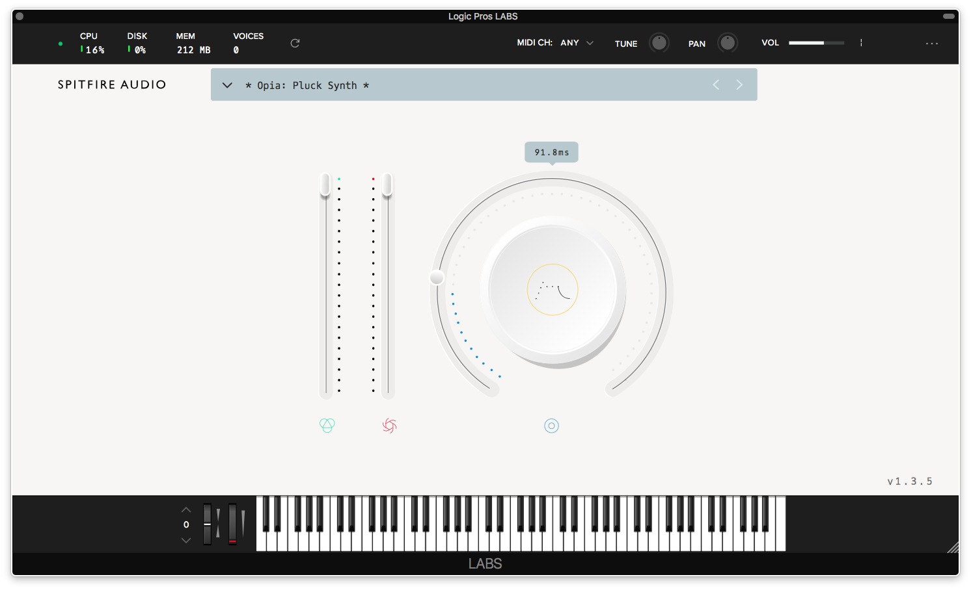Screen dimensions: 971x590
Task: Select the red reverb fader icon
Action: click(x=389, y=426)
